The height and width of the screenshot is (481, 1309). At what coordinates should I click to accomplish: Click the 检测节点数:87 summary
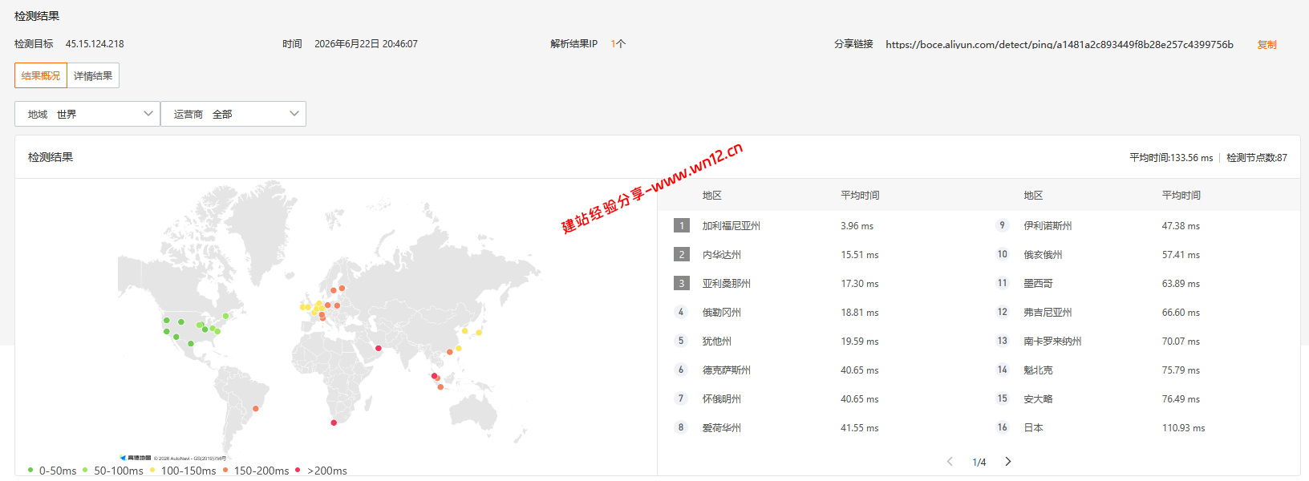coord(1257,158)
